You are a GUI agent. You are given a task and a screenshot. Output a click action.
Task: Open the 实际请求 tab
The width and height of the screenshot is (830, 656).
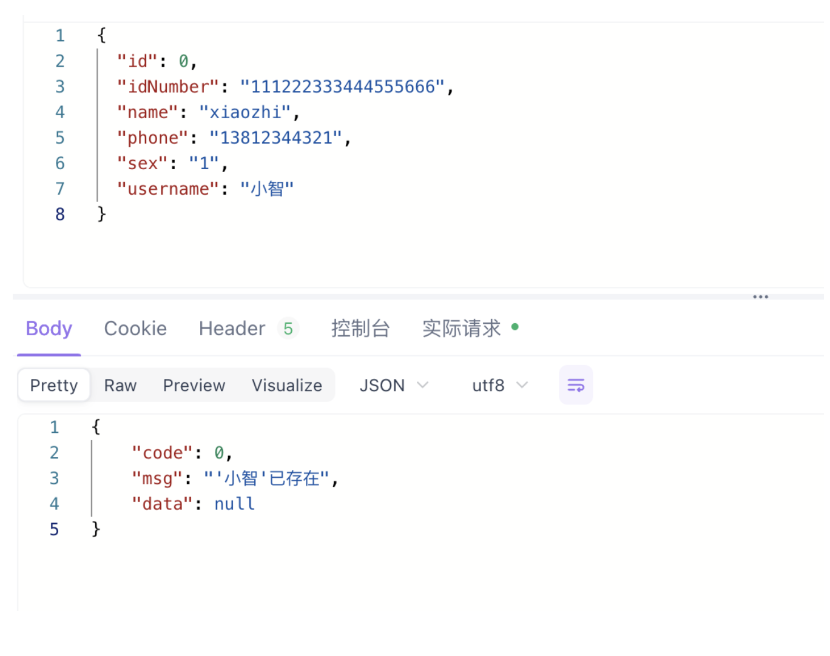(x=461, y=329)
